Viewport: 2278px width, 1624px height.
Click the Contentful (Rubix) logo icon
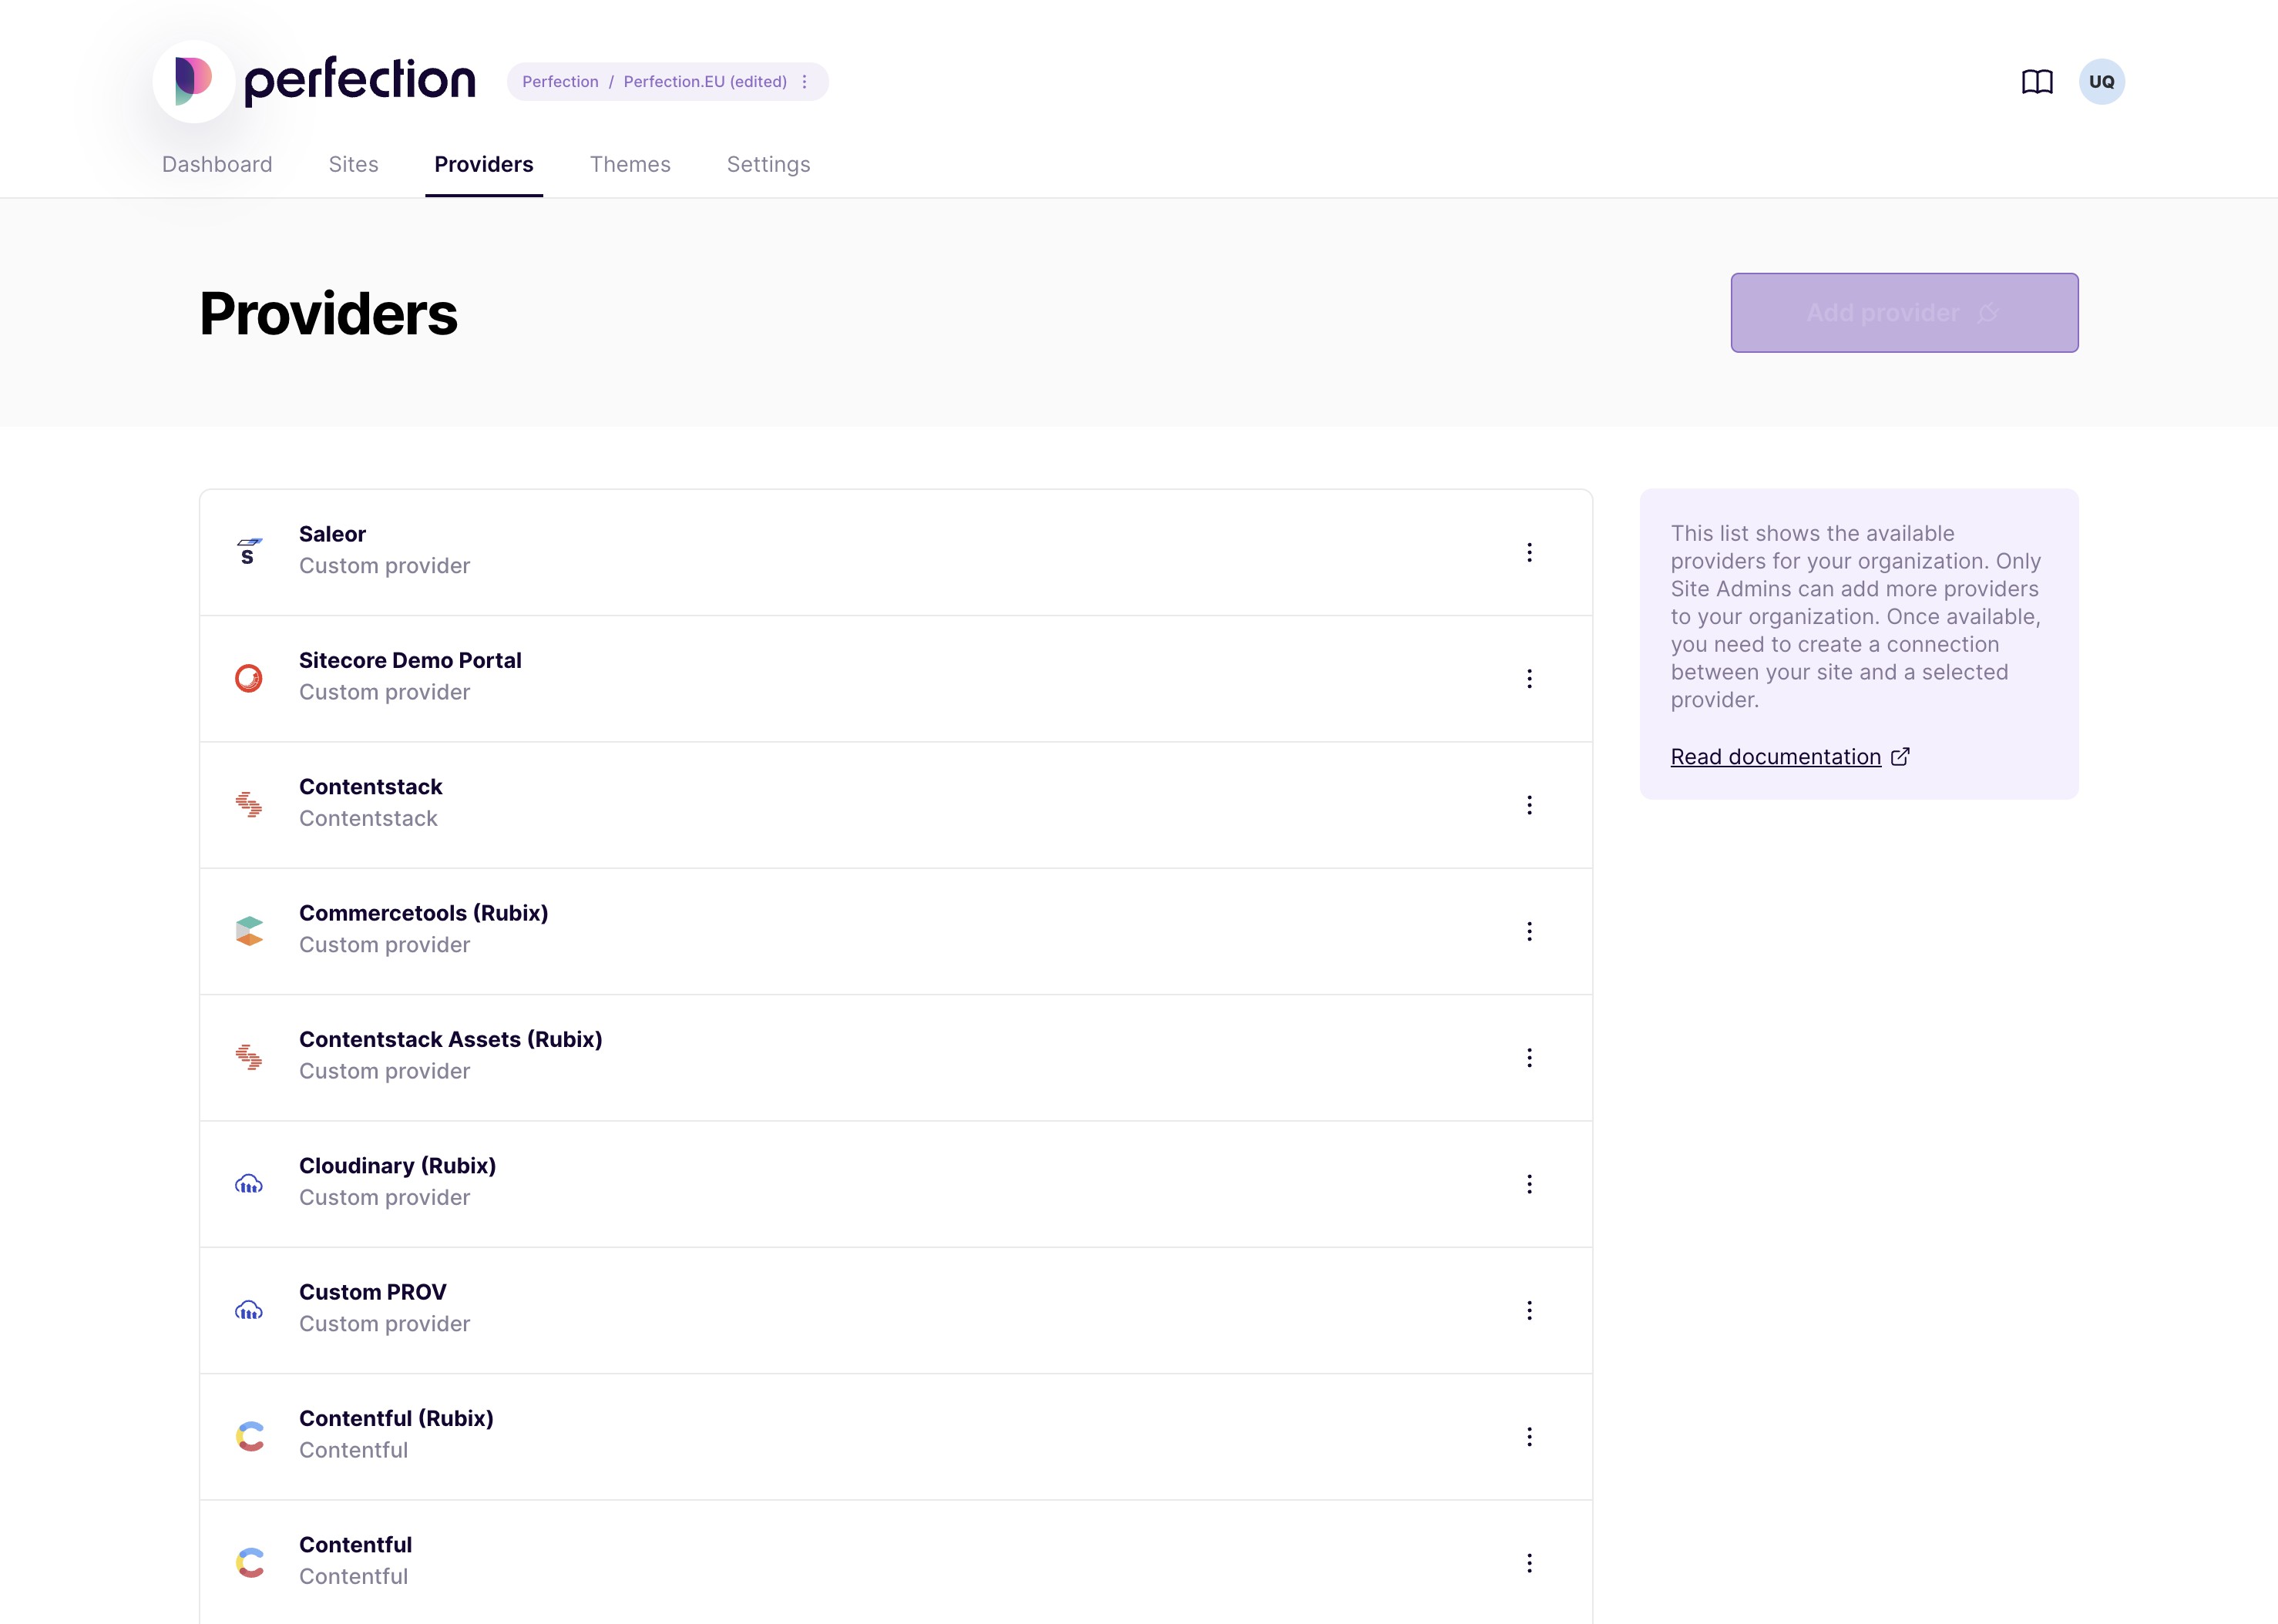pos(249,1436)
